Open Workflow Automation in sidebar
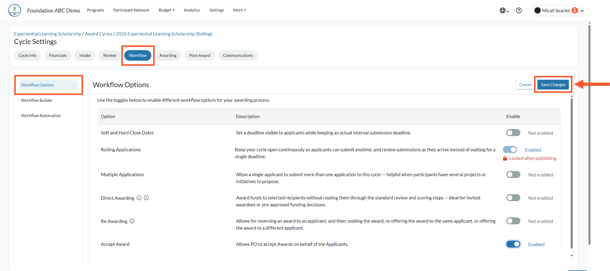 pos(41,115)
